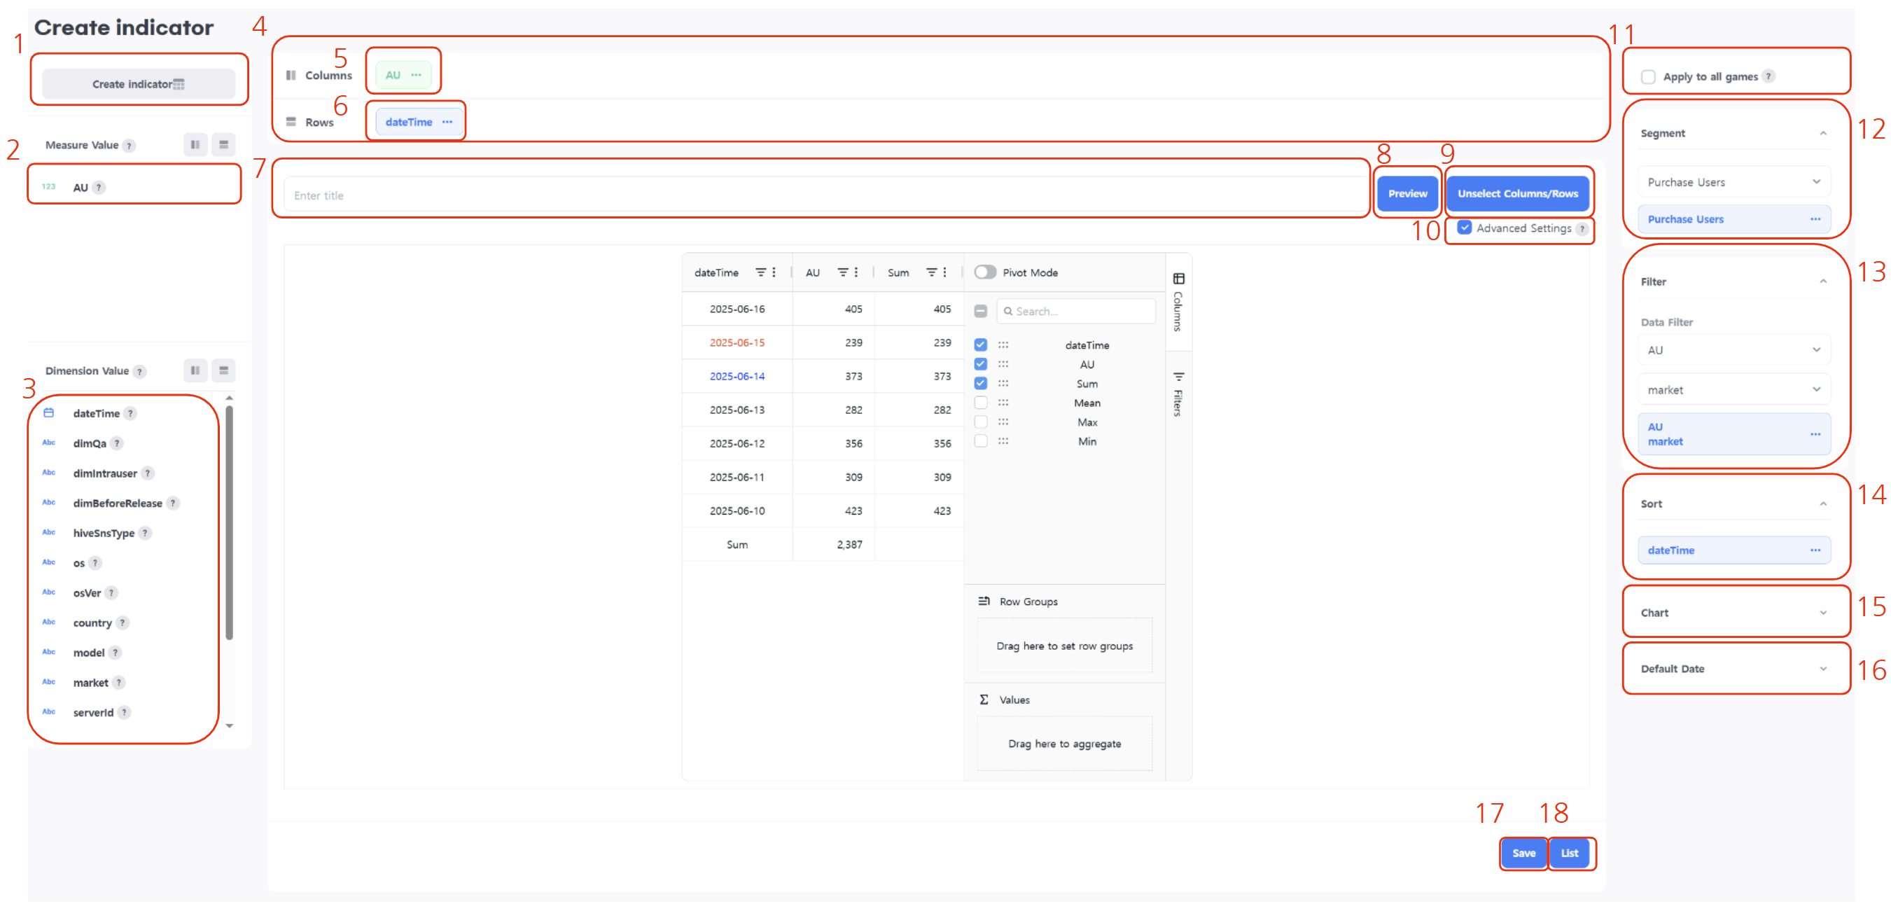Image resolution: width=1891 pixels, height=911 pixels.
Task: Click columns icon beside Measure Value
Action: point(195,145)
